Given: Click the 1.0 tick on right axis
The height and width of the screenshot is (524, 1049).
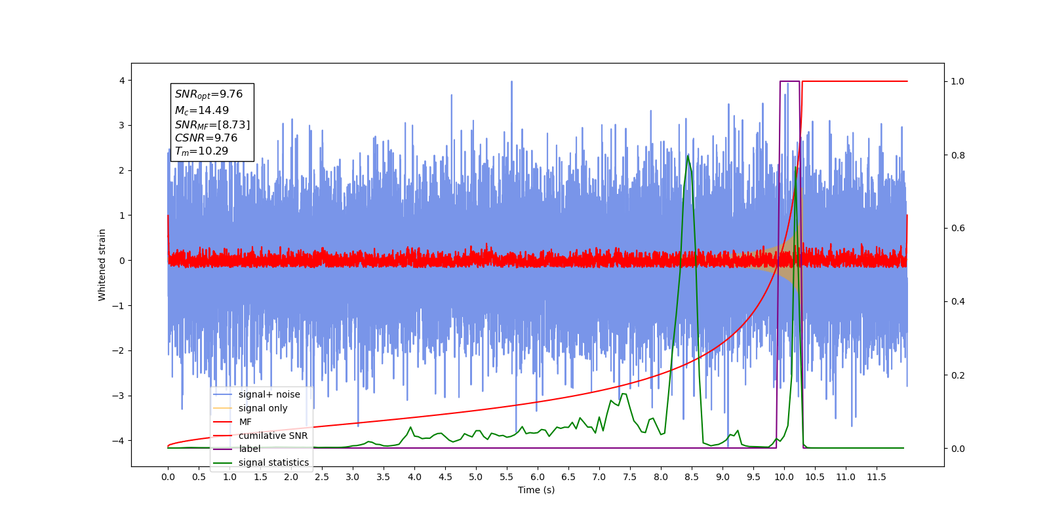Looking at the screenshot, I should pos(958,81).
